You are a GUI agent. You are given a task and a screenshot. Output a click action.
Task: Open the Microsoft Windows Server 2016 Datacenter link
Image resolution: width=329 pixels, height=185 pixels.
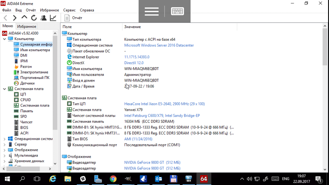pyautogui.click(x=159, y=45)
